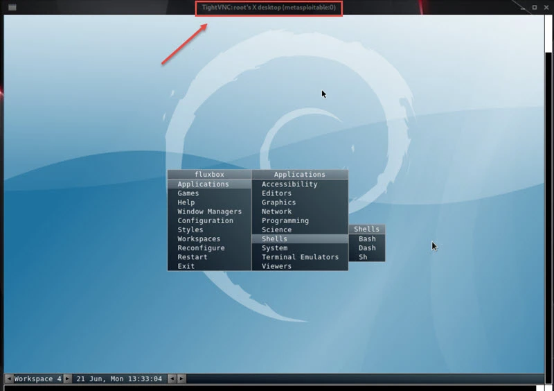Open the VNC viewer window menu icon

(x=12, y=8)
